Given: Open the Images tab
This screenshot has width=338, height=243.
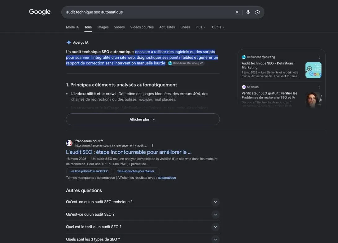Looking at the screenshot, I should click(x=103, y=27).
